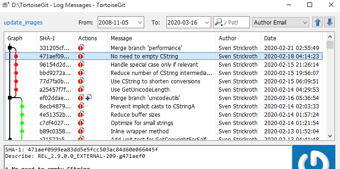This screenshot has height=169, width=340.
Task: Expand the To date dropdown
Action: pos(207,22)
